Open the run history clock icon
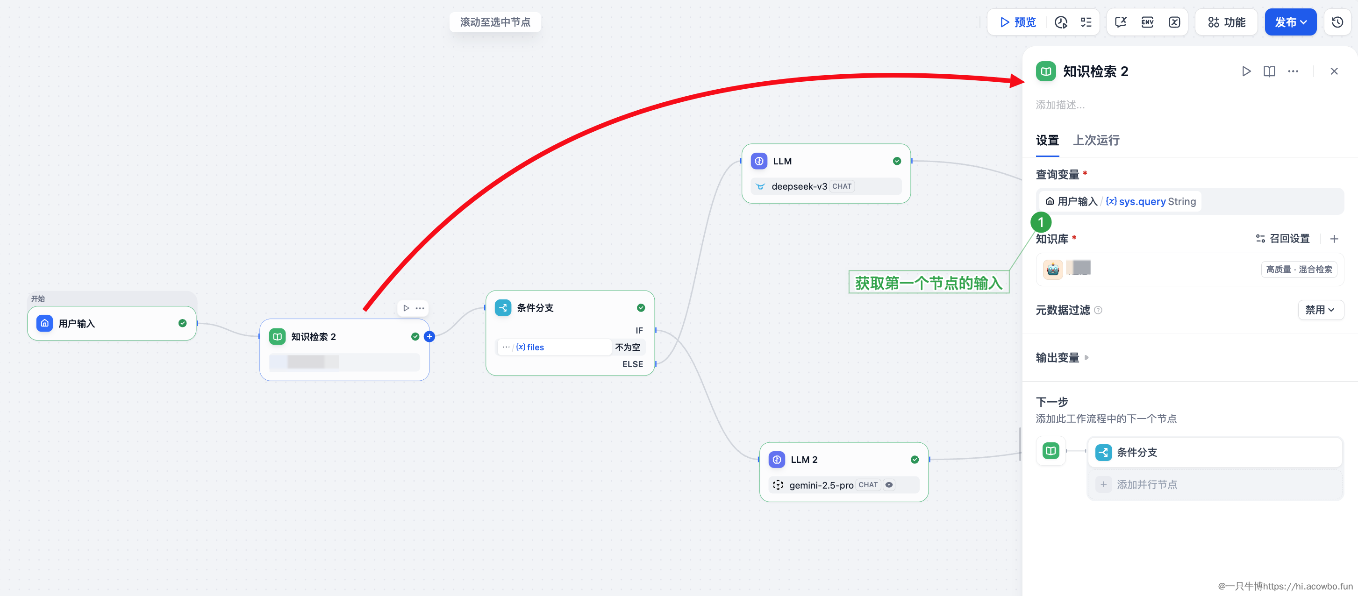The width and height of the screenshot is (1358, 596). pyautogui.click(x=1061, y=22)
